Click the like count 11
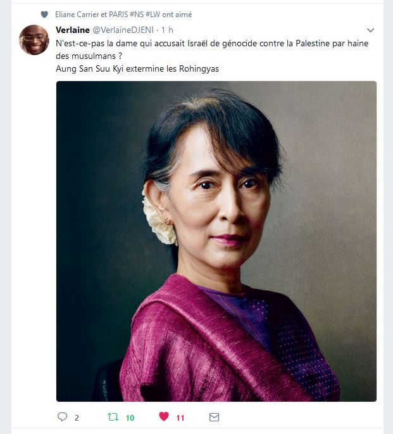The height and width of the screenshot is (434, 393). 180,418
